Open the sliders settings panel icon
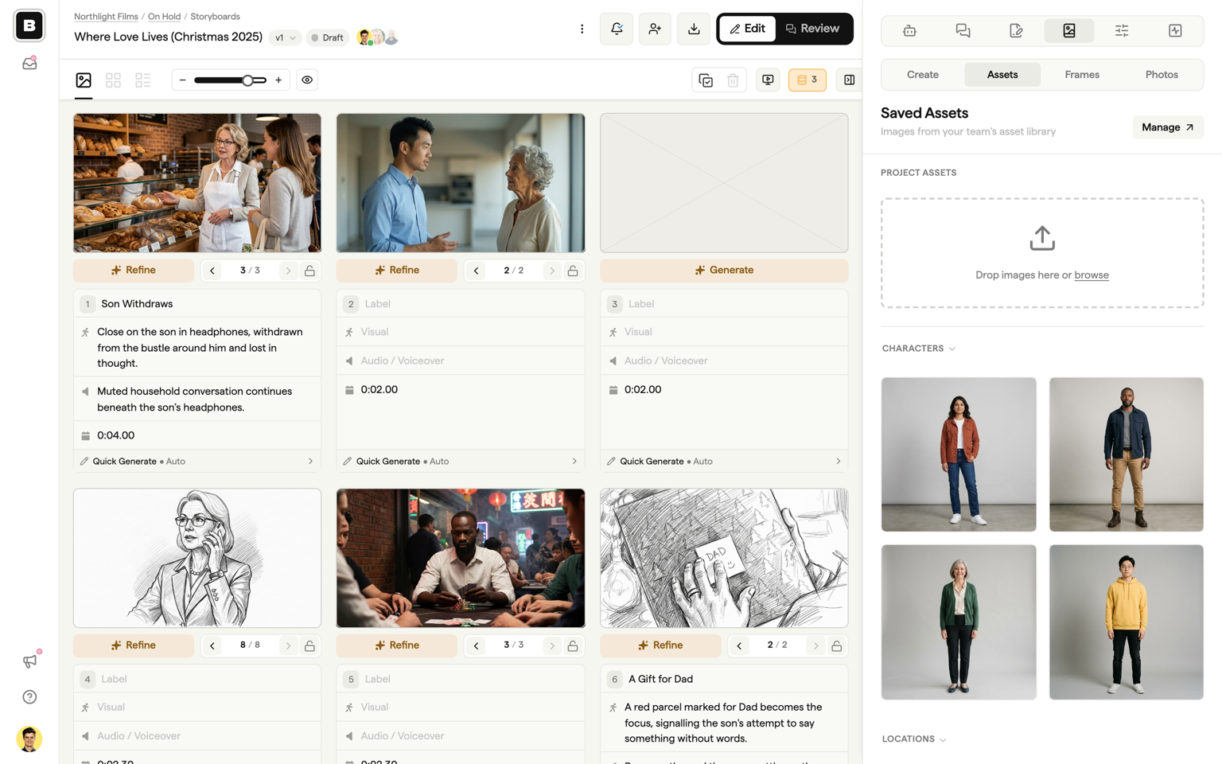This screenshot has height=764, width=1222. [x=1122, y=30]
